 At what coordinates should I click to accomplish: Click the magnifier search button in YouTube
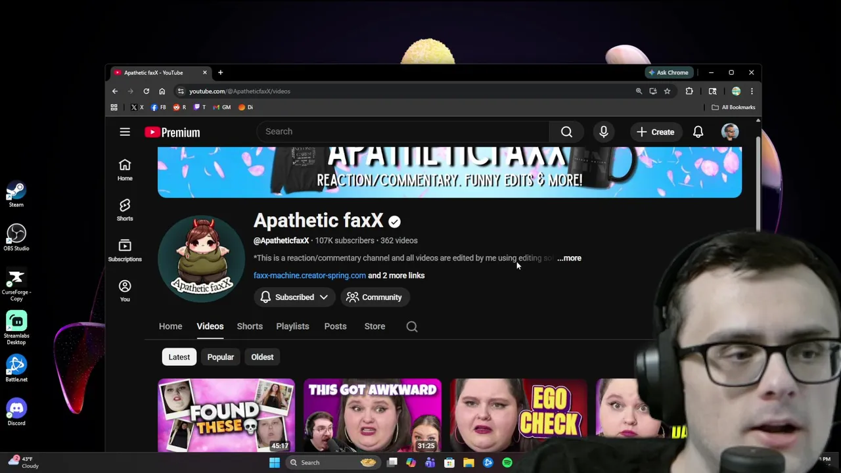point(566,131)
